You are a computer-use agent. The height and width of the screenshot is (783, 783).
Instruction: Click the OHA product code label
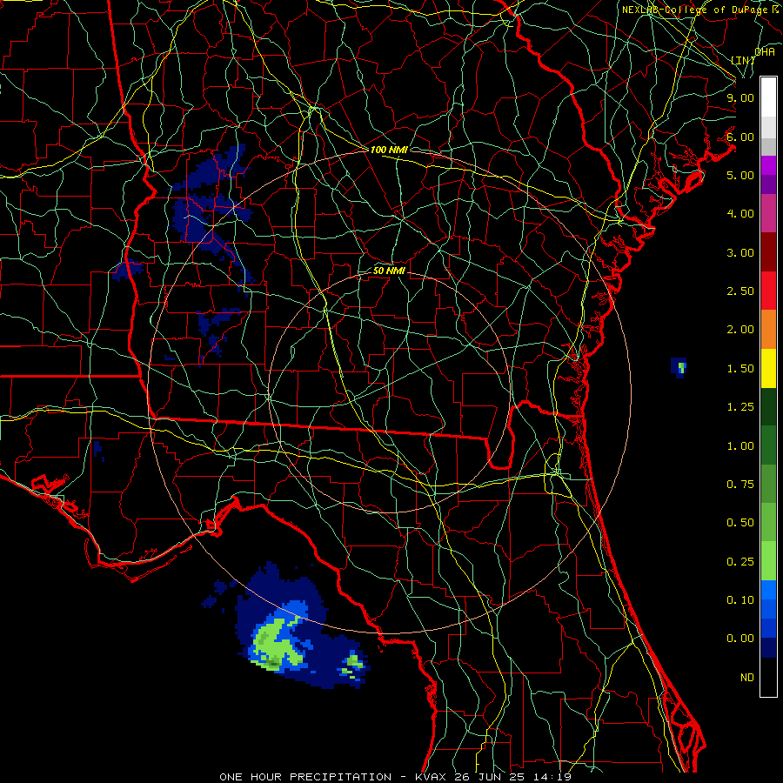tap(765, 52)
